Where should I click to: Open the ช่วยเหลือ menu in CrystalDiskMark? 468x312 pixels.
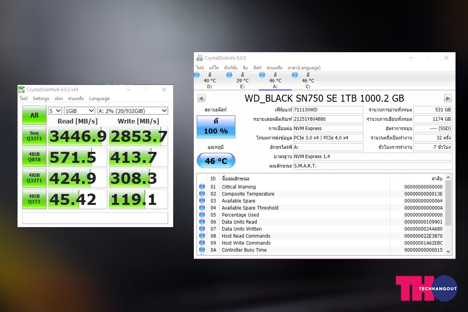[x=76, y=99]
